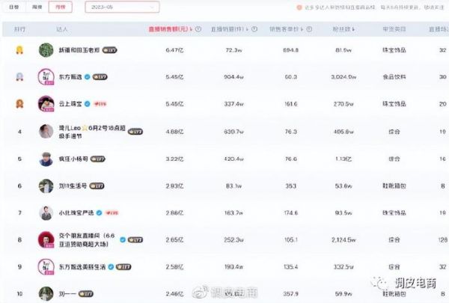Click help icon next to 直播销售额(元) header
Screen dimensions: 449x303
(x=198, y=30)
